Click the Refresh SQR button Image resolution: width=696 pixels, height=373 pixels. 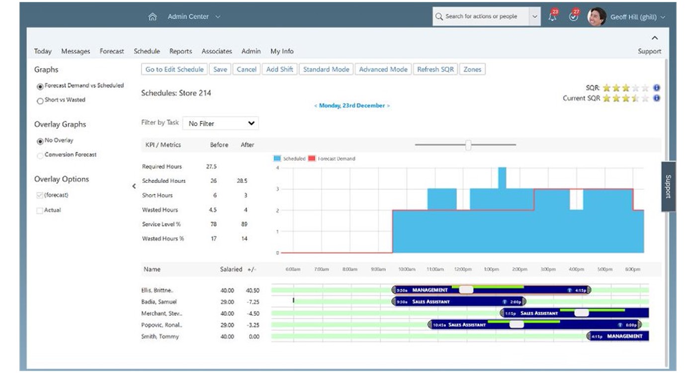click(435, 70)
